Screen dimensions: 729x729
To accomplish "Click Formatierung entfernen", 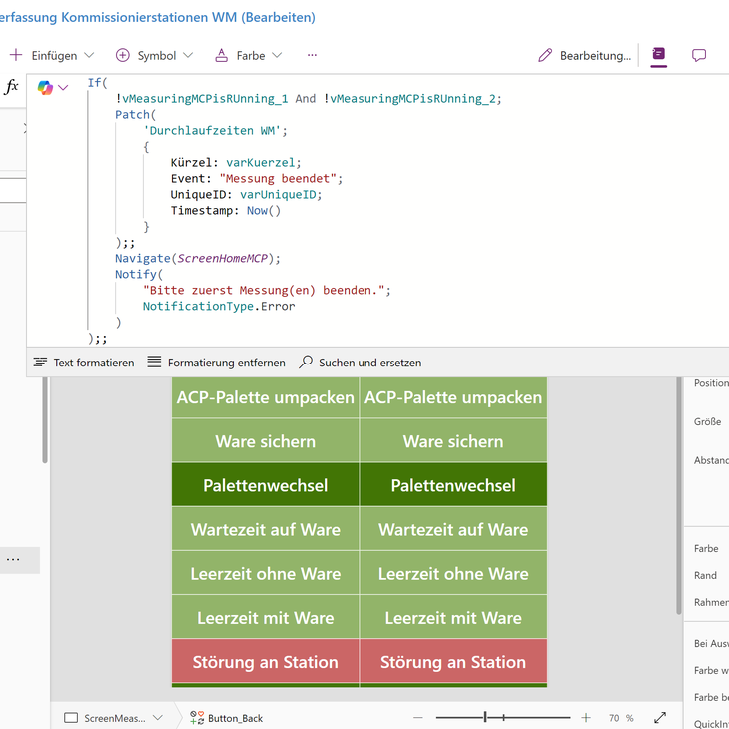I will click(216, 363).
